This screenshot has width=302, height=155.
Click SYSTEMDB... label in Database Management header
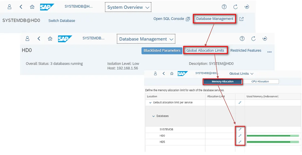(93, 38)
